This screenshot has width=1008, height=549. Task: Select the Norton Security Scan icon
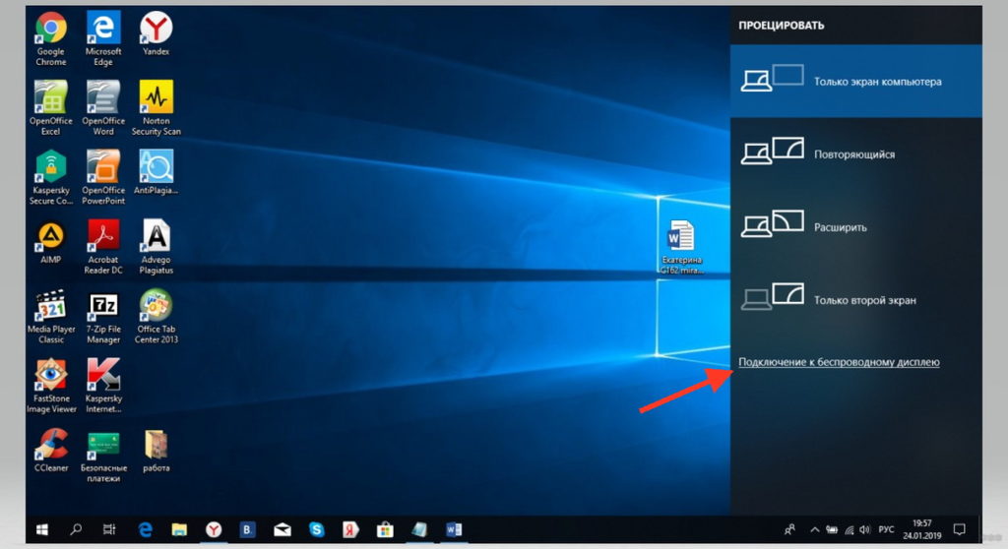coord(156,98)
